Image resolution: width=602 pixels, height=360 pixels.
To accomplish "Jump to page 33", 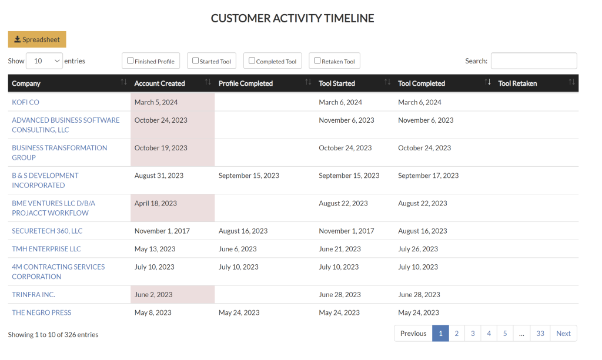I will pos(540,334).
